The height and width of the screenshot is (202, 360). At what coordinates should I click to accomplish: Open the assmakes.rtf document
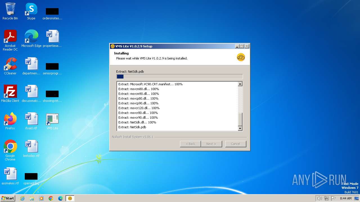click(x=10, y=176)
